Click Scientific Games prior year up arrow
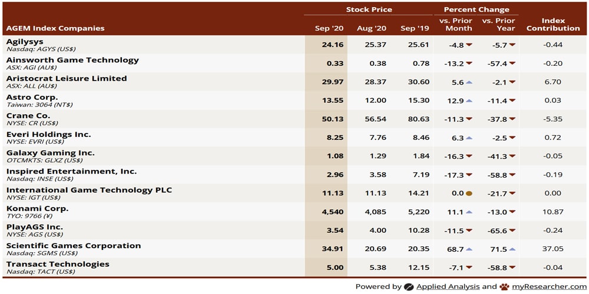The image size is (589, 294). [x=512, y=249]
